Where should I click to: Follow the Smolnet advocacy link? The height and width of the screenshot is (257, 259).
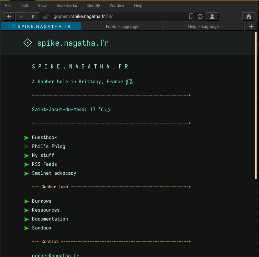tap(54, 173)
